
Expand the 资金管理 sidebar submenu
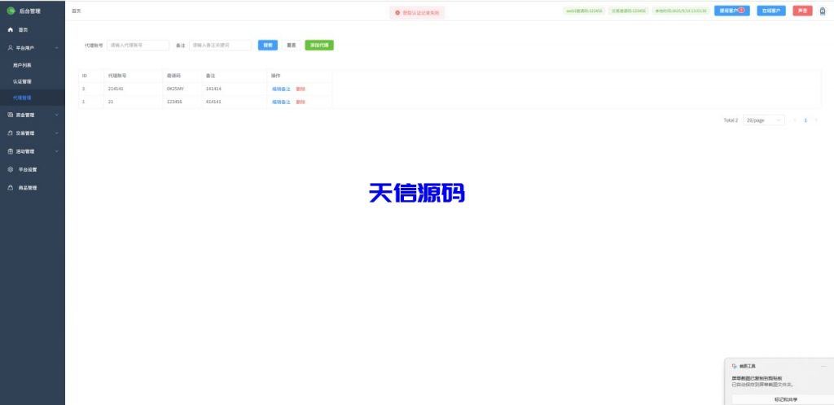point(56,115)
